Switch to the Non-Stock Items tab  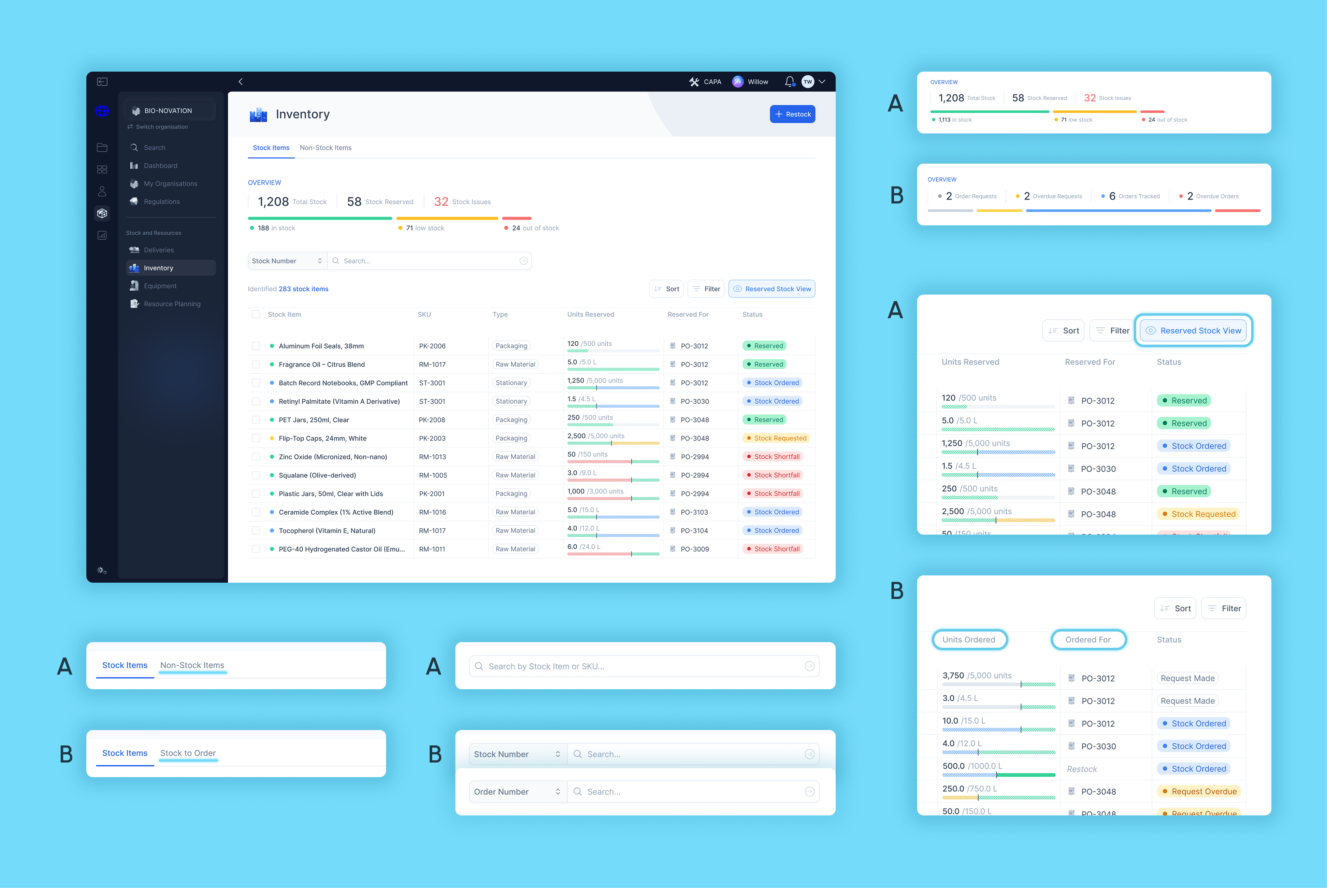tap(325, 148)
